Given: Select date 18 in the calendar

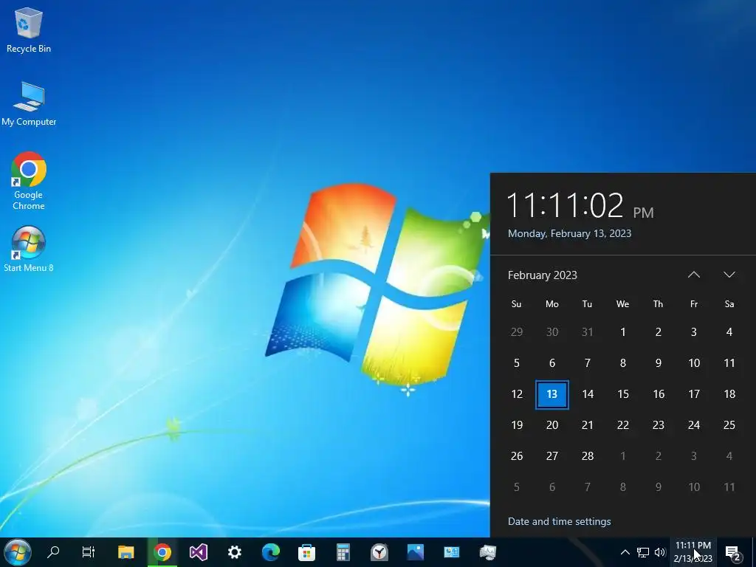Looking at the screenshot, I should (x=729, y=394).
